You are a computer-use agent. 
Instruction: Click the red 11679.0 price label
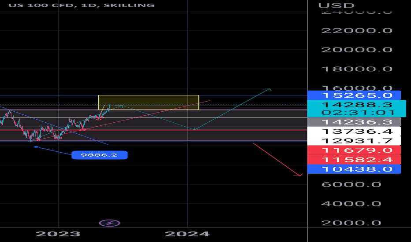click(354, 150)
